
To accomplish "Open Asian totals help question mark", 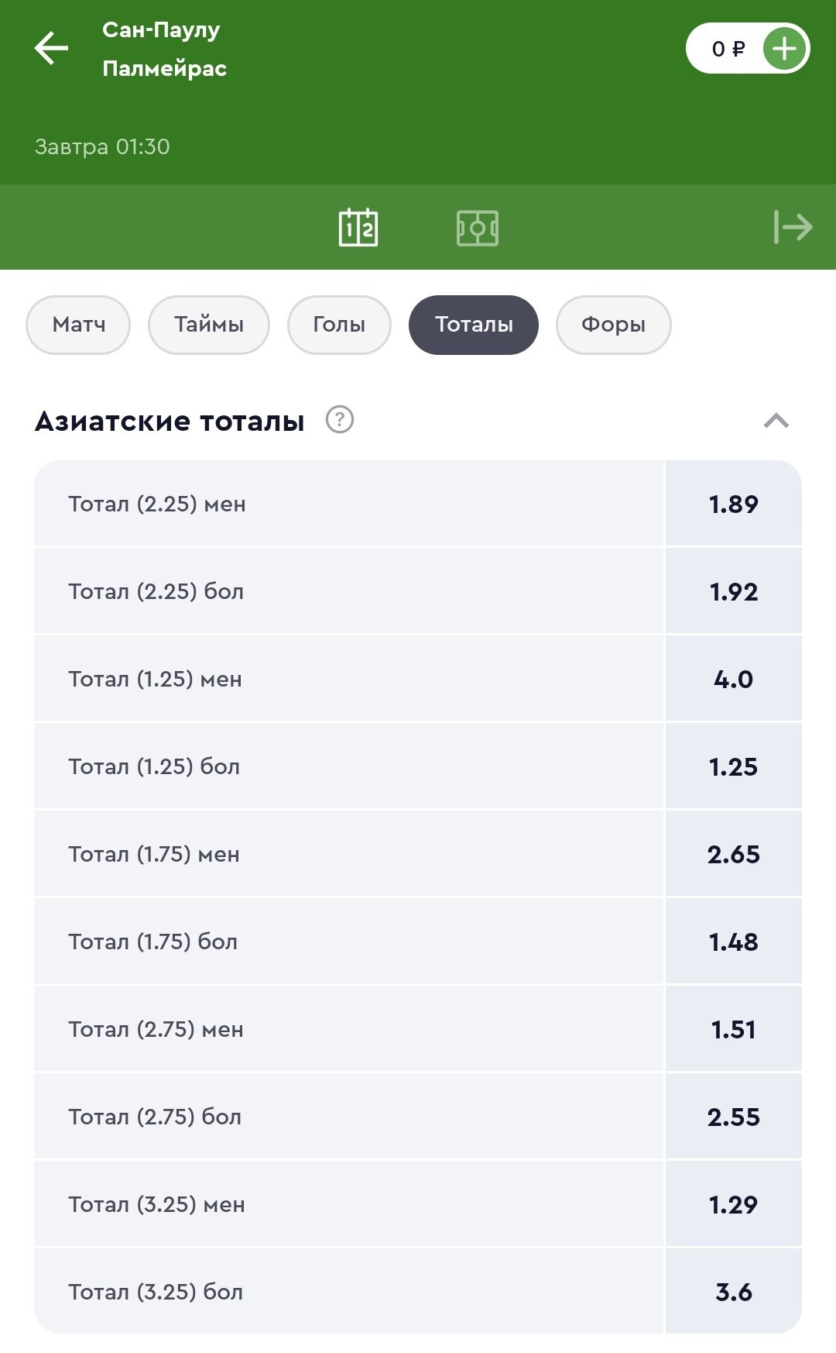I will [340, 419].
